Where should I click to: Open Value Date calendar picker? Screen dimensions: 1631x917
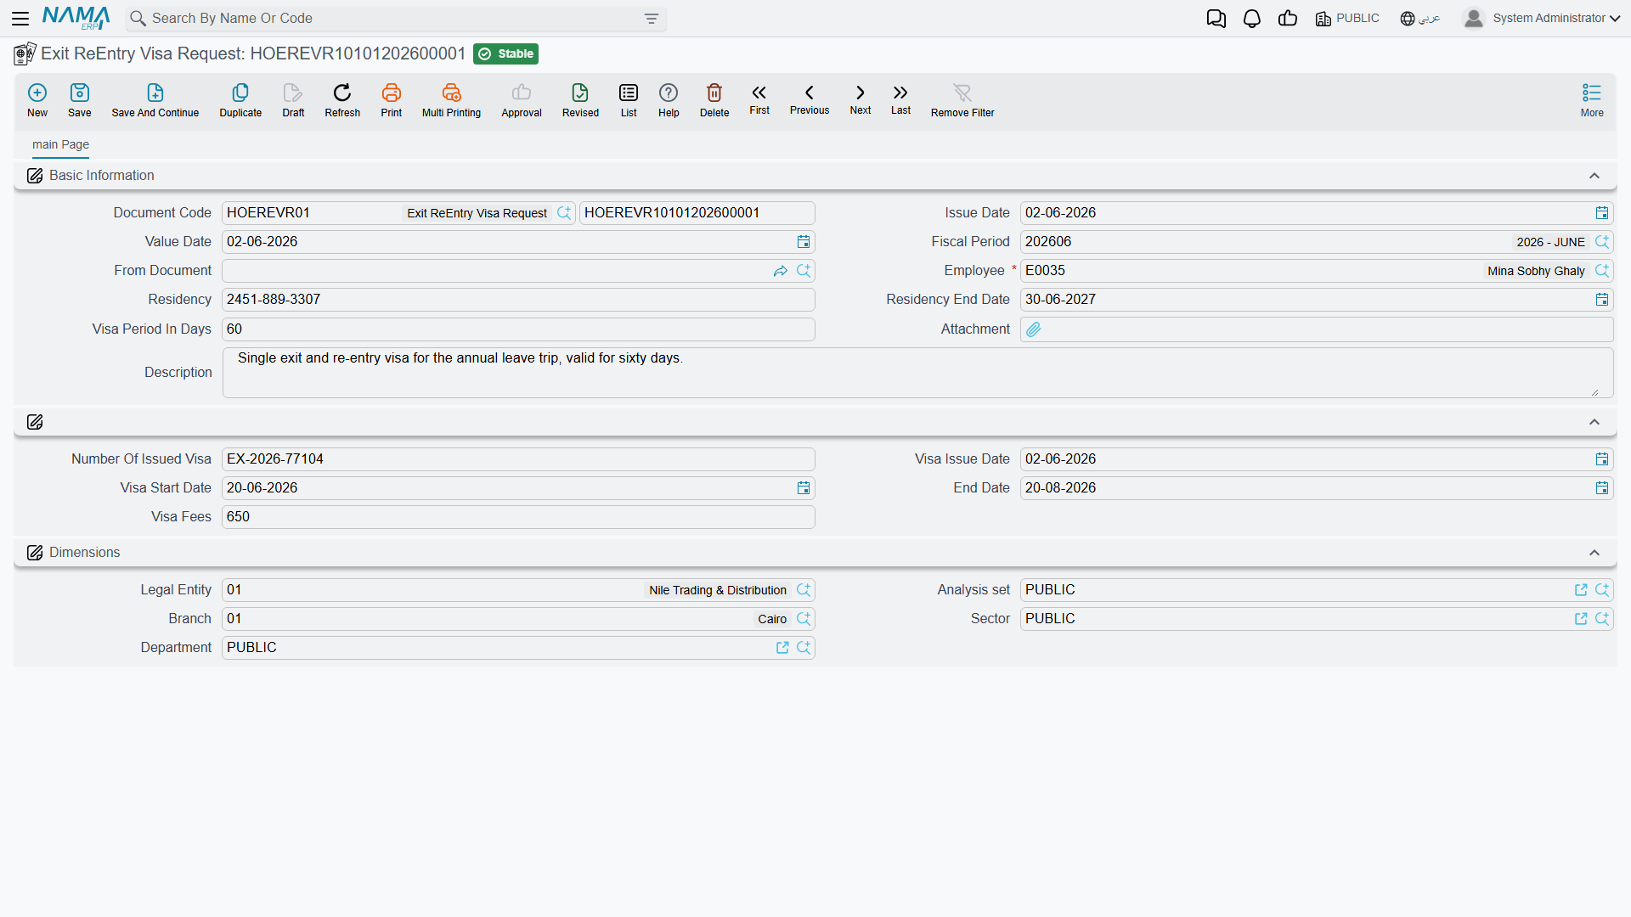pos(804,242)
